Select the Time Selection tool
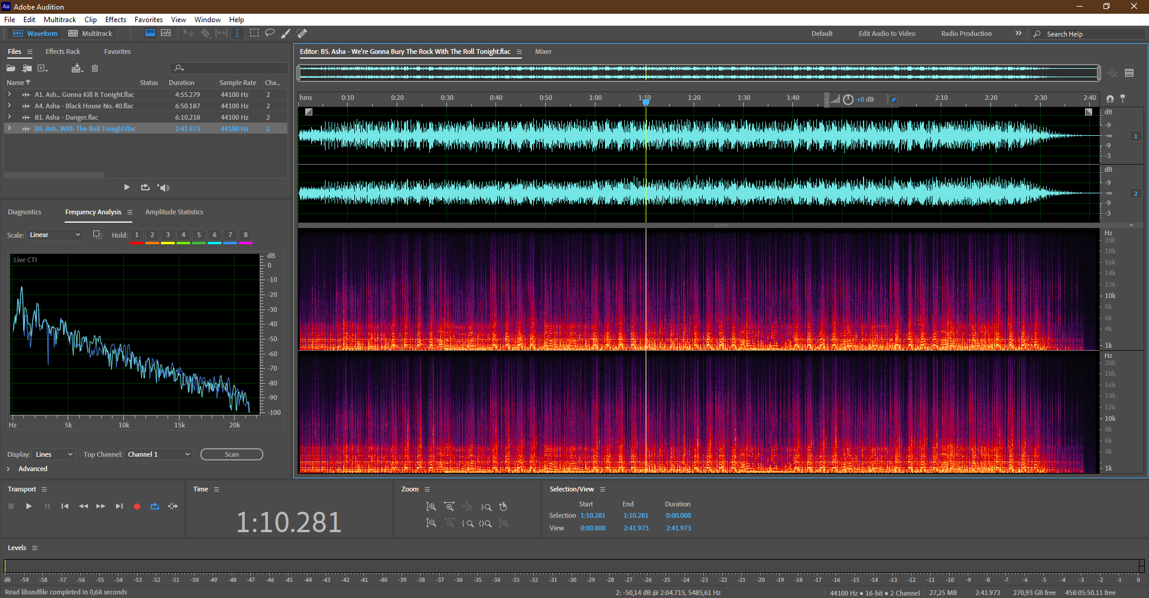1149x598 pixels. pyautogui.click(x=237, y=34)
